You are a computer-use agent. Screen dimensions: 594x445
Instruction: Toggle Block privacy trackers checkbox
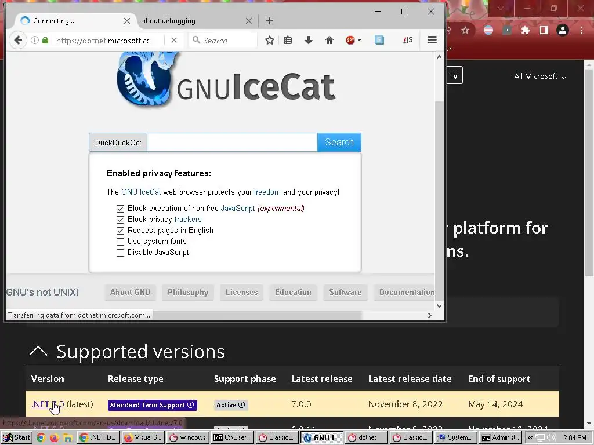120,220
